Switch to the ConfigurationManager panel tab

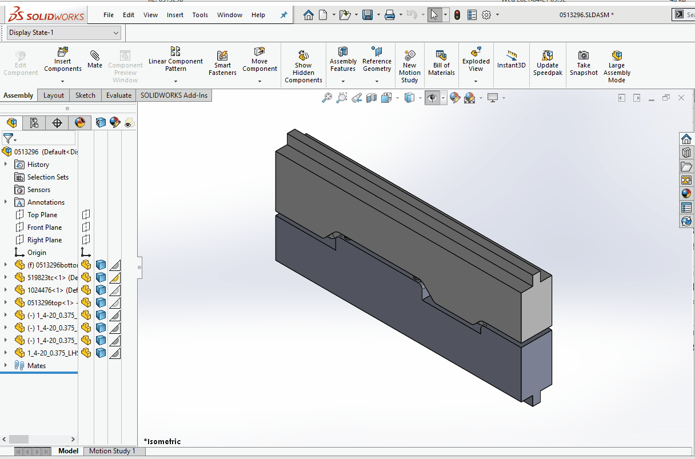[x=57, y=122]
